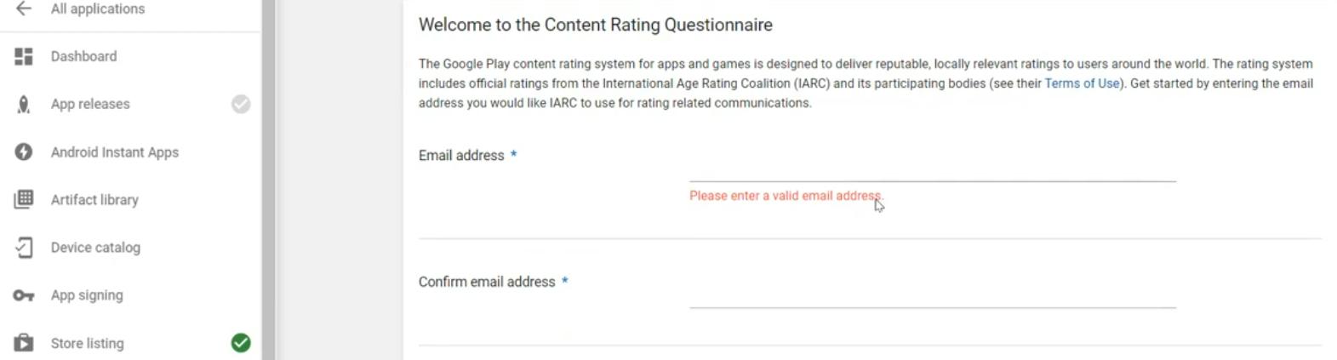Image resolution: width=1337 pixels, height=360 pixels.
Task: Go to App releases section
Action: tap(90, 104)
